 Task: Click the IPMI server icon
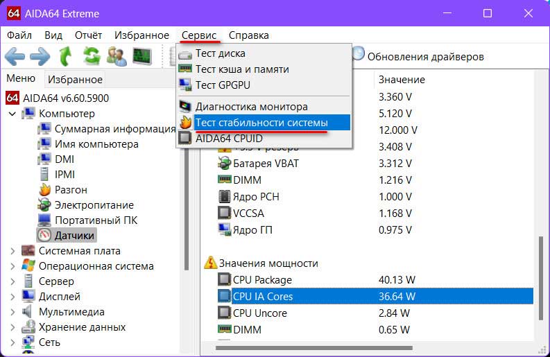coord(44,174)
